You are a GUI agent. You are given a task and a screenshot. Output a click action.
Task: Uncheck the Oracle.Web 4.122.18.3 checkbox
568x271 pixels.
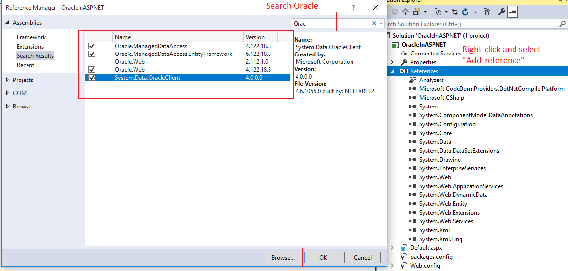92,70
